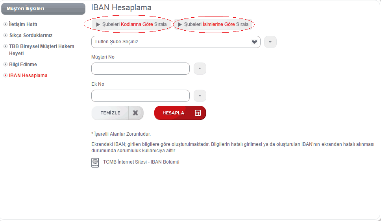Click arrow icon beside Bilgi Edinme

[5, 64]
